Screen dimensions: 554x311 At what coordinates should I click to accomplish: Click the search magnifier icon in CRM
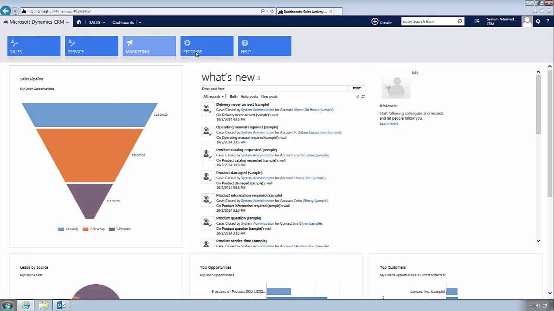(x=460, y=21)
